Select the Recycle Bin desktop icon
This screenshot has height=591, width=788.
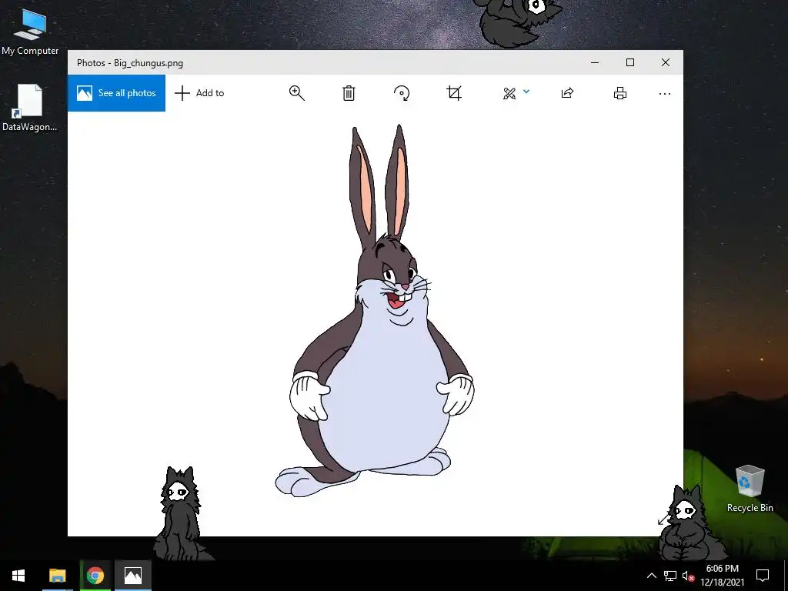(x=750, y=489)
